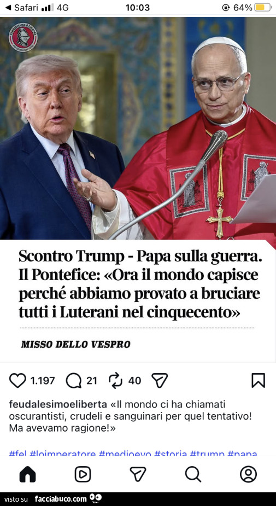This screenshot has height=506, width=276.
Task: Tap the battery indicator in status bar
Action: point(262,8)
